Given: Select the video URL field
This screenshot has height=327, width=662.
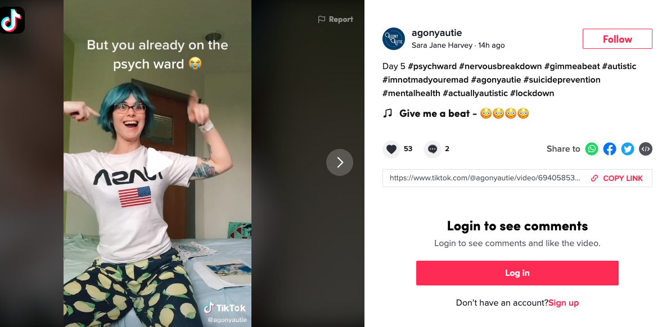Looking at the screenshot, I should (485, 178).
